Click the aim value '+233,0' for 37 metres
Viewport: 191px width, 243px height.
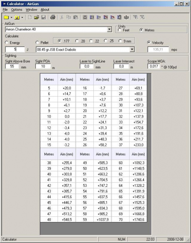coord(138,145)
